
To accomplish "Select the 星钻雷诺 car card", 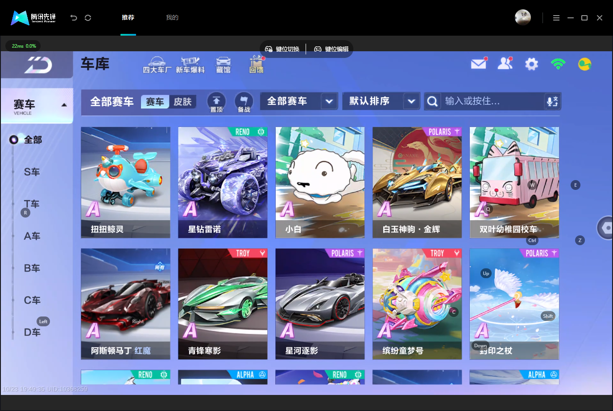I will [x=223, y=183].
